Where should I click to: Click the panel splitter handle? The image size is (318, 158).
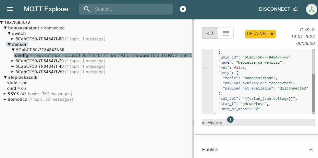coord(193,122)
